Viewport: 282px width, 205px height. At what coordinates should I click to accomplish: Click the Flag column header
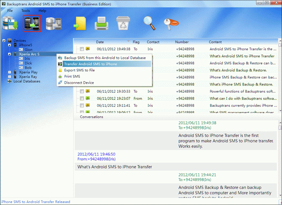[x=136, y=42]
